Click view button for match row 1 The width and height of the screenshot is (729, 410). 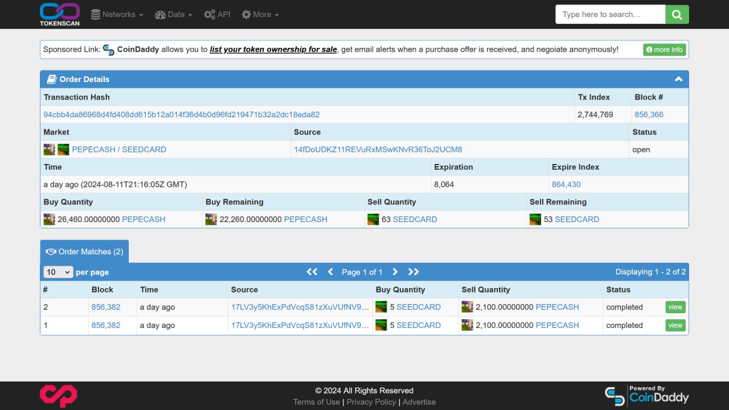click(x=675, y=325)
